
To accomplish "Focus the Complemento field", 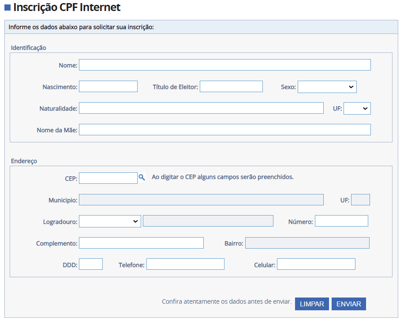I will pos(141,242).
